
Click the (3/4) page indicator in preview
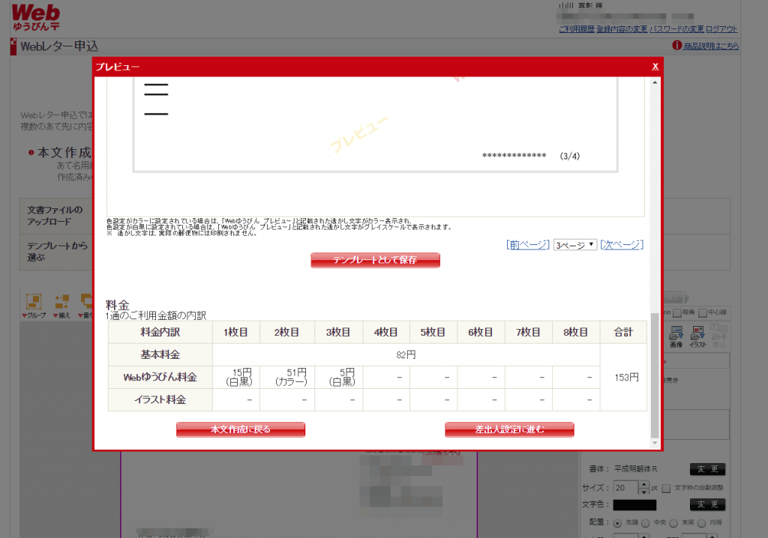[x=570, y=156]
